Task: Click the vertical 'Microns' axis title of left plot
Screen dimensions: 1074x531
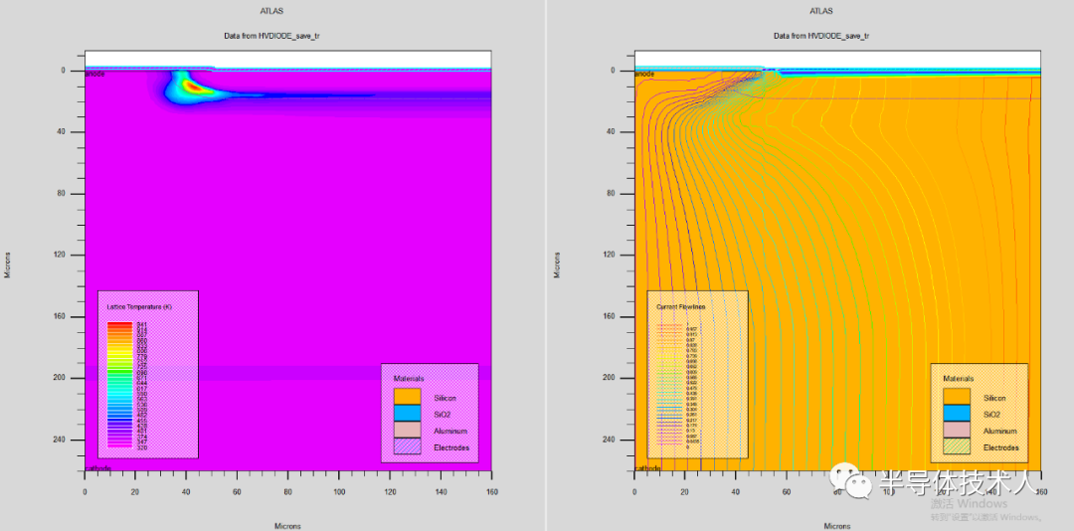Action: pos(8,265)
